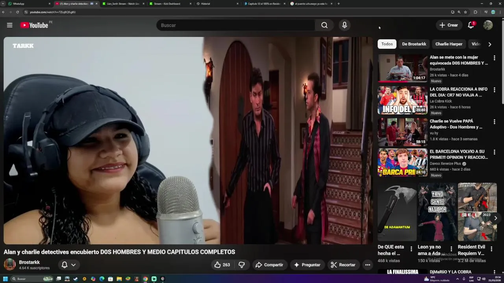This screenshot has height=283, width=504.
Task: Click the 'DE ADAMANTIUM' short thumbnail
Action: [x=397, y=212]
